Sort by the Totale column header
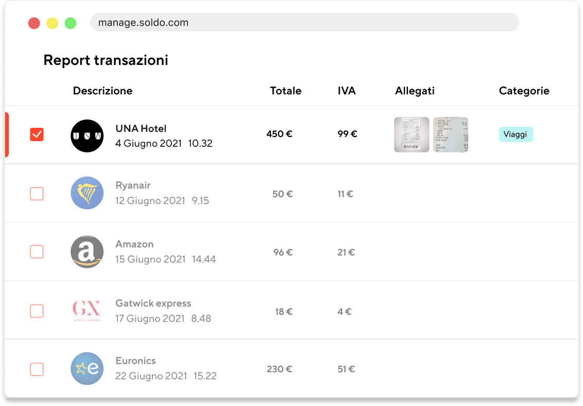 [285, 91]
